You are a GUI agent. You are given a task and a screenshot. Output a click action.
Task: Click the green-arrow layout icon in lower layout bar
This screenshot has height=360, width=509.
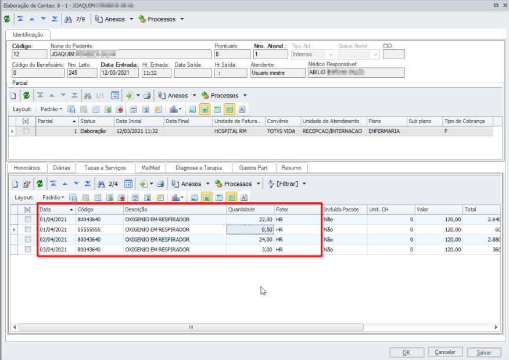tap(110, 197)
